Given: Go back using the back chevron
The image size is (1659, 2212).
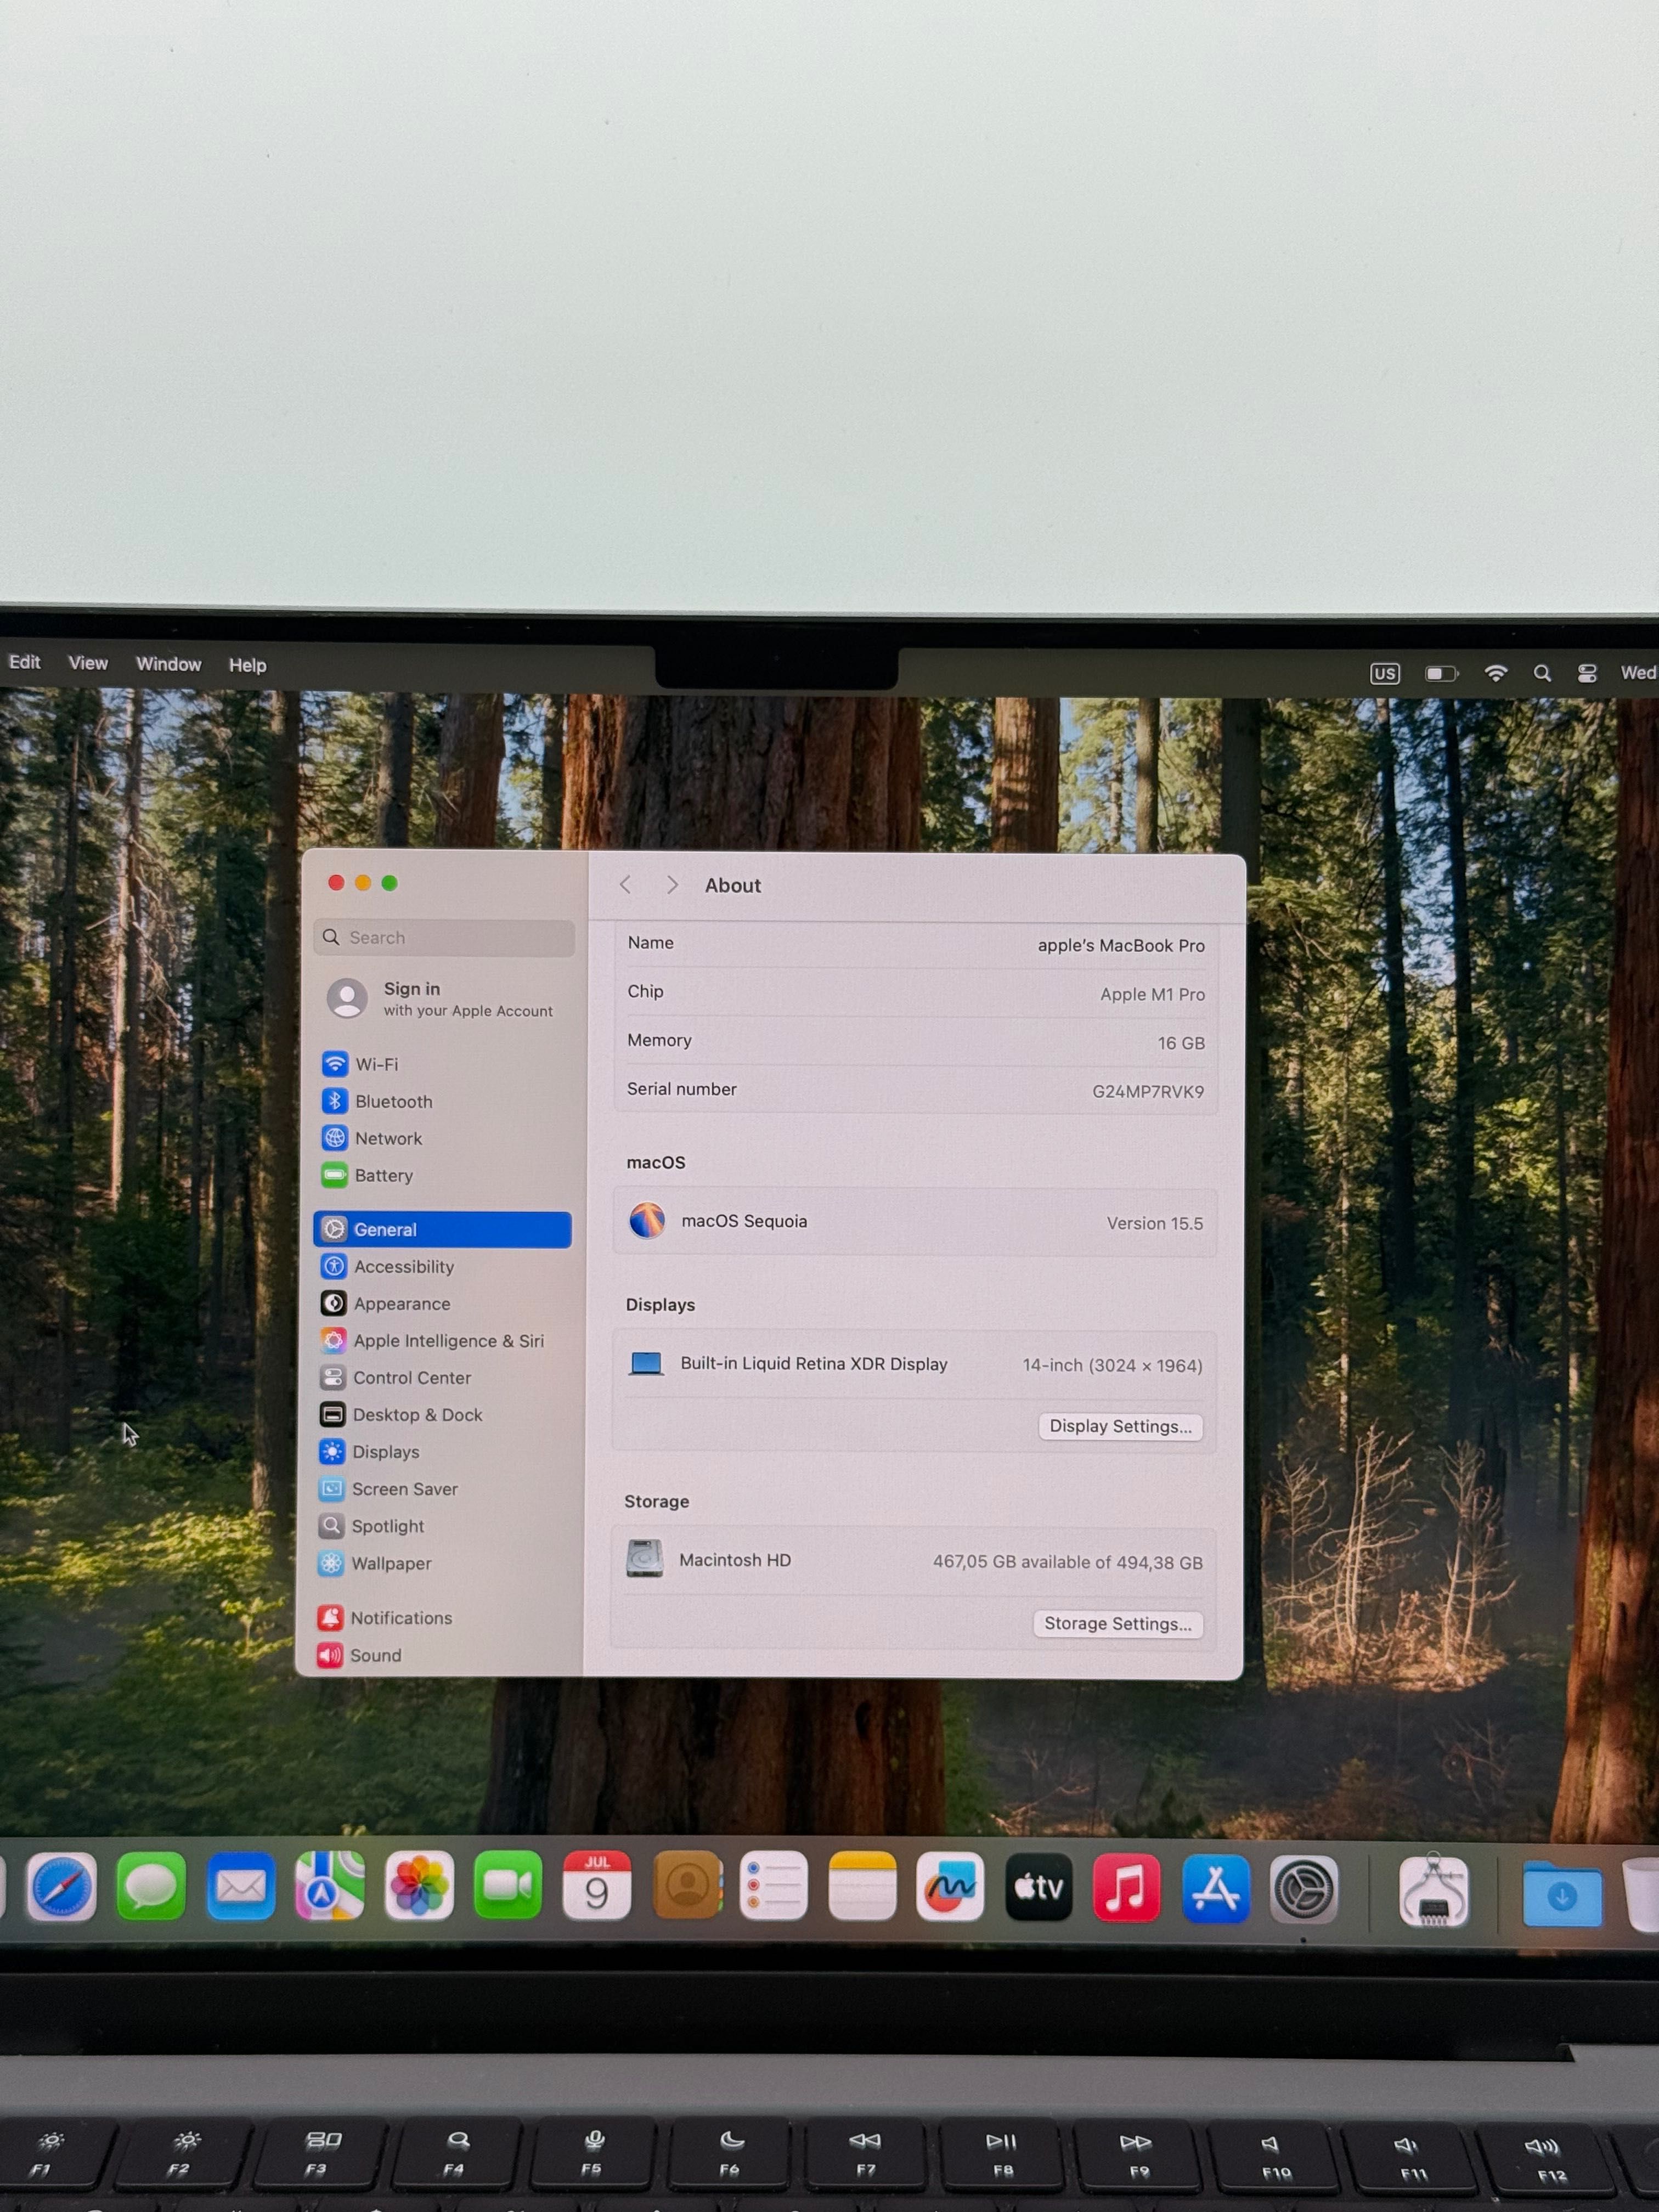Looking at the screenshot, I should pyautogui.click(x=625, y=884).
